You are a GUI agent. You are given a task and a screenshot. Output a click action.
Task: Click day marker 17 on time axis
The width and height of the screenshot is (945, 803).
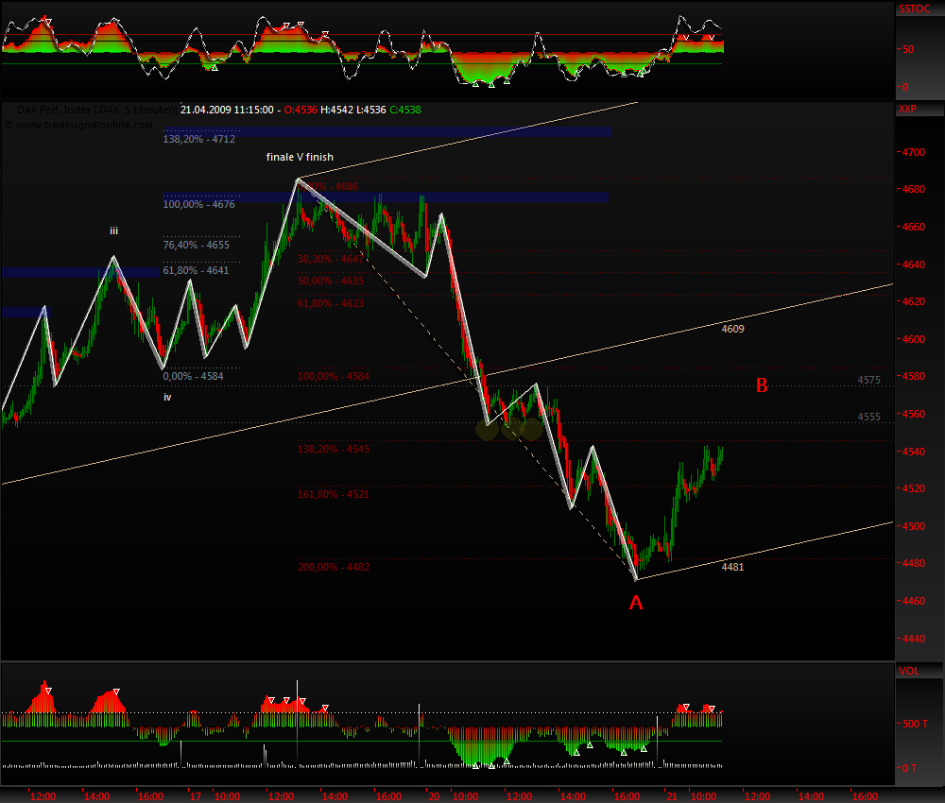pyautogui.click(x=196, y=796)
